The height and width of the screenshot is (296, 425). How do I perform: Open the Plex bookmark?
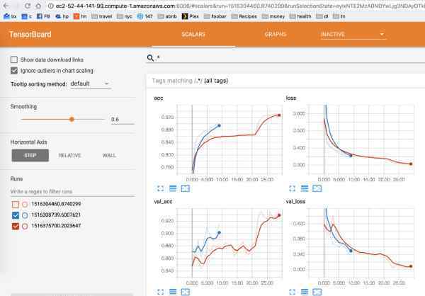click(x=191, y=16)
